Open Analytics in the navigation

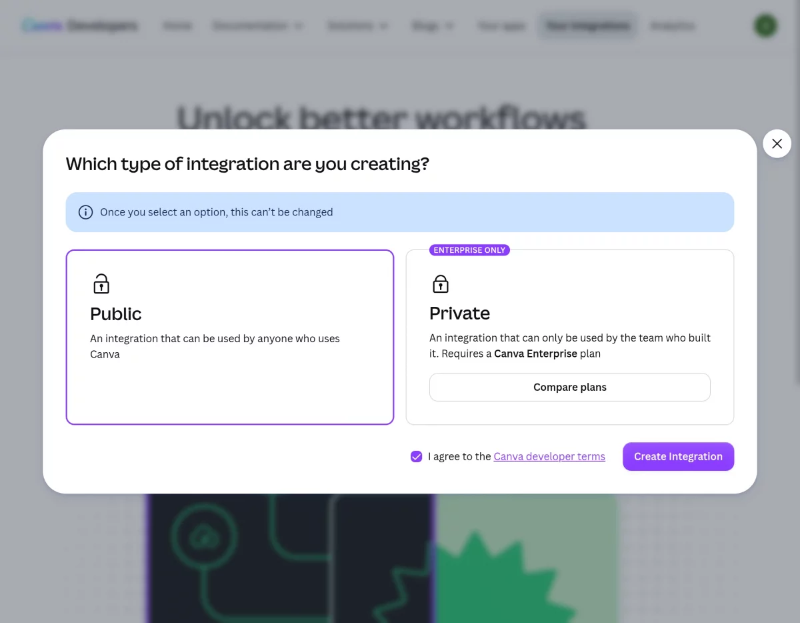pyautogui.click(x=673, y=26)
